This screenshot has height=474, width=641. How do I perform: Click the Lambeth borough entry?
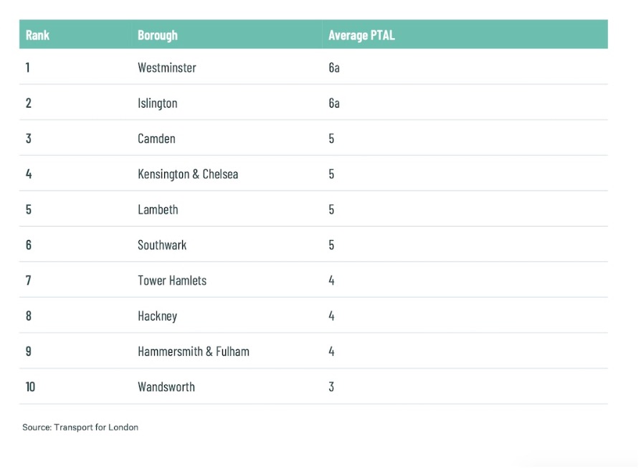click(158, 210)
